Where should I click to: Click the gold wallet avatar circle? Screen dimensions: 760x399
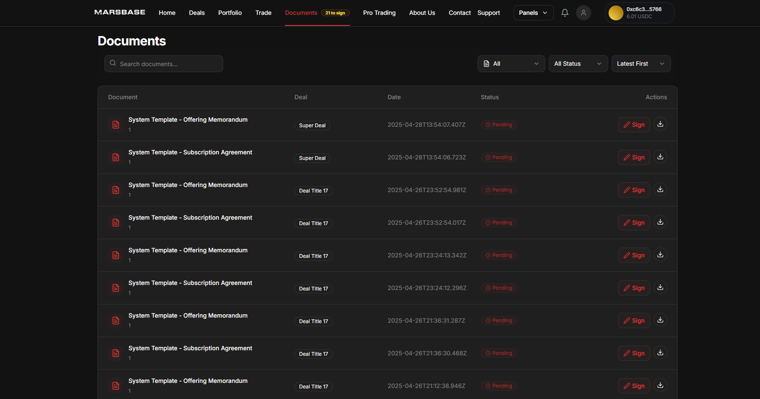pyautogui.click(x=615, y=13)
